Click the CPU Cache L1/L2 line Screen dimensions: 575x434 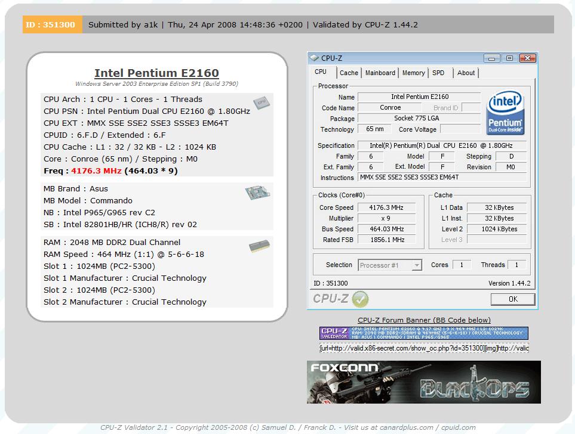click(x=130, y=147)
